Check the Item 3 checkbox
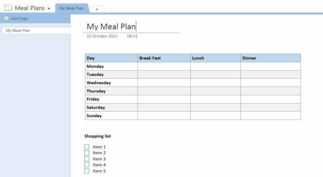Screen dimensions: 323x177 (87, 159)
